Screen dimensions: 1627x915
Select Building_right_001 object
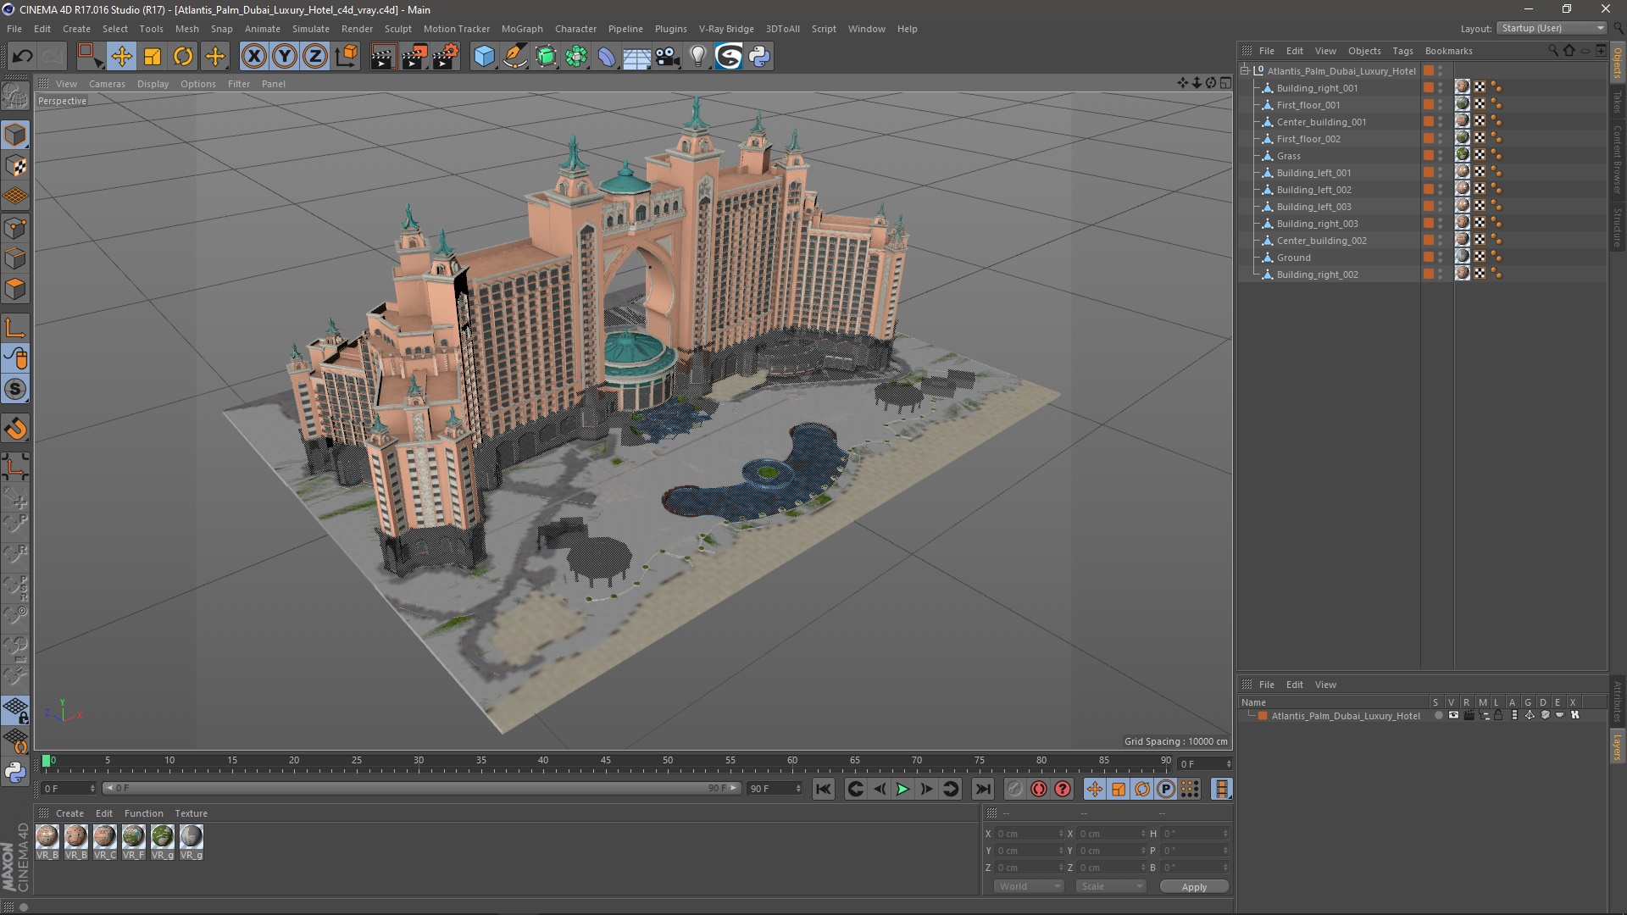click(1317, 88)
